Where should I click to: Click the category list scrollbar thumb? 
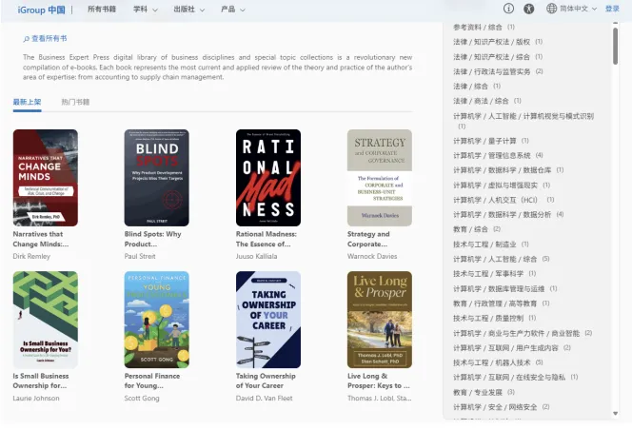[615, 46]
